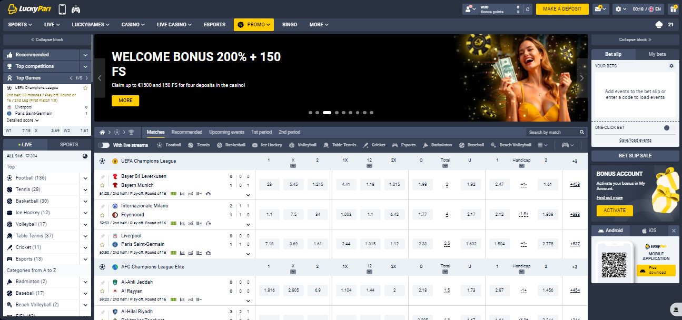Viewport: 682px width, 320px height.
Task: Open the Esports menu item
Action: pos(214,25)
